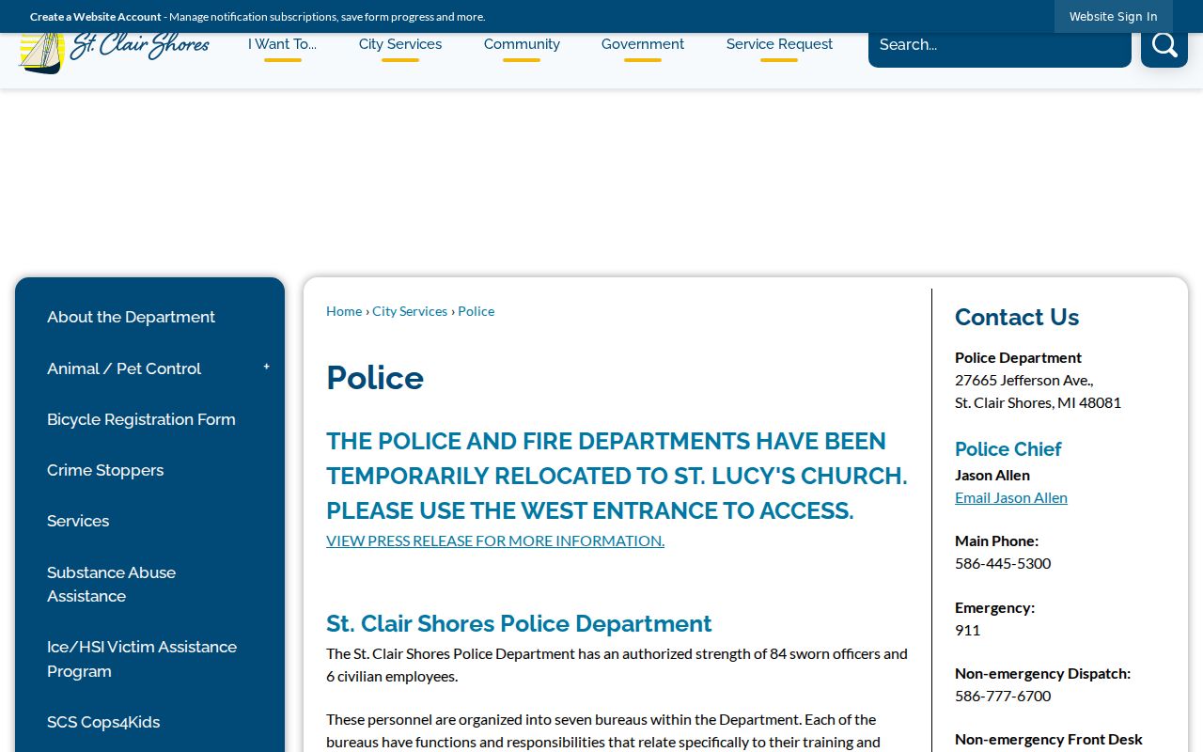Open About the Department sidebar link
The height and width of the screenshot is (752, 1203).
131,317
